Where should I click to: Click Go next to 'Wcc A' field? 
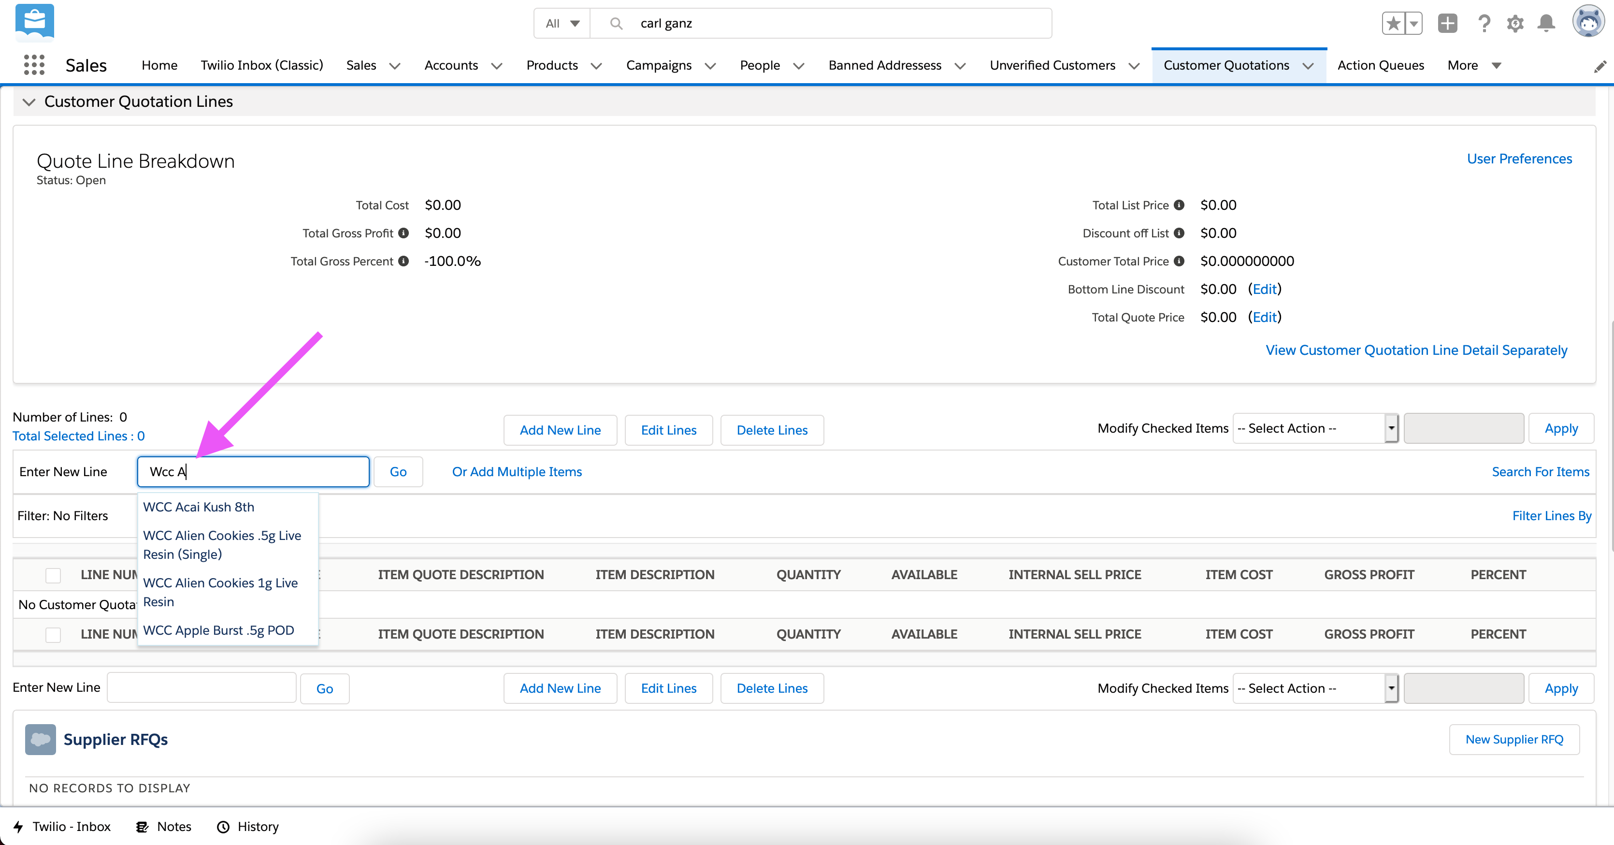(x=398, y=472)
